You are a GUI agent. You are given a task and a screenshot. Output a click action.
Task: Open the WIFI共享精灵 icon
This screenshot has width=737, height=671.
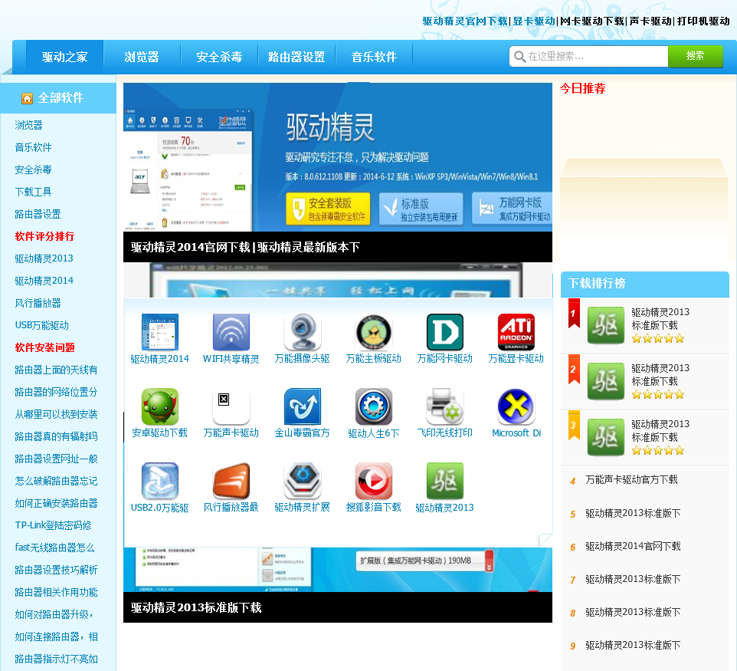231,332
